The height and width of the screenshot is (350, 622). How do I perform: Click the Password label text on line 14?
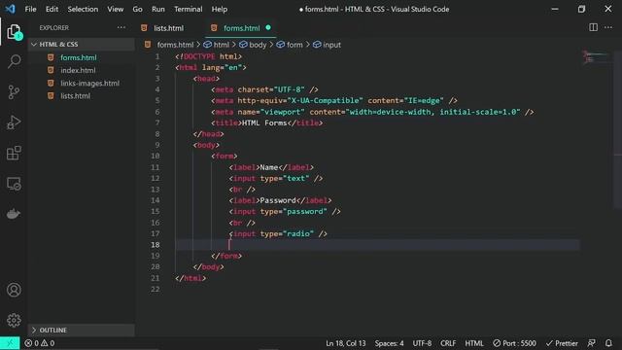point(278,201)
